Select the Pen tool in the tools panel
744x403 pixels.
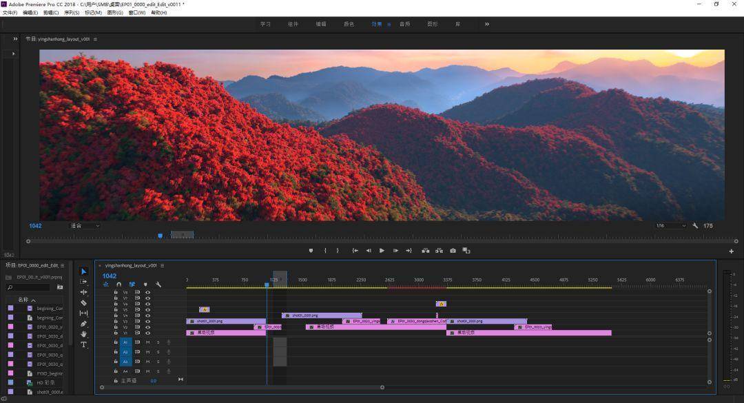click(84, 324)
